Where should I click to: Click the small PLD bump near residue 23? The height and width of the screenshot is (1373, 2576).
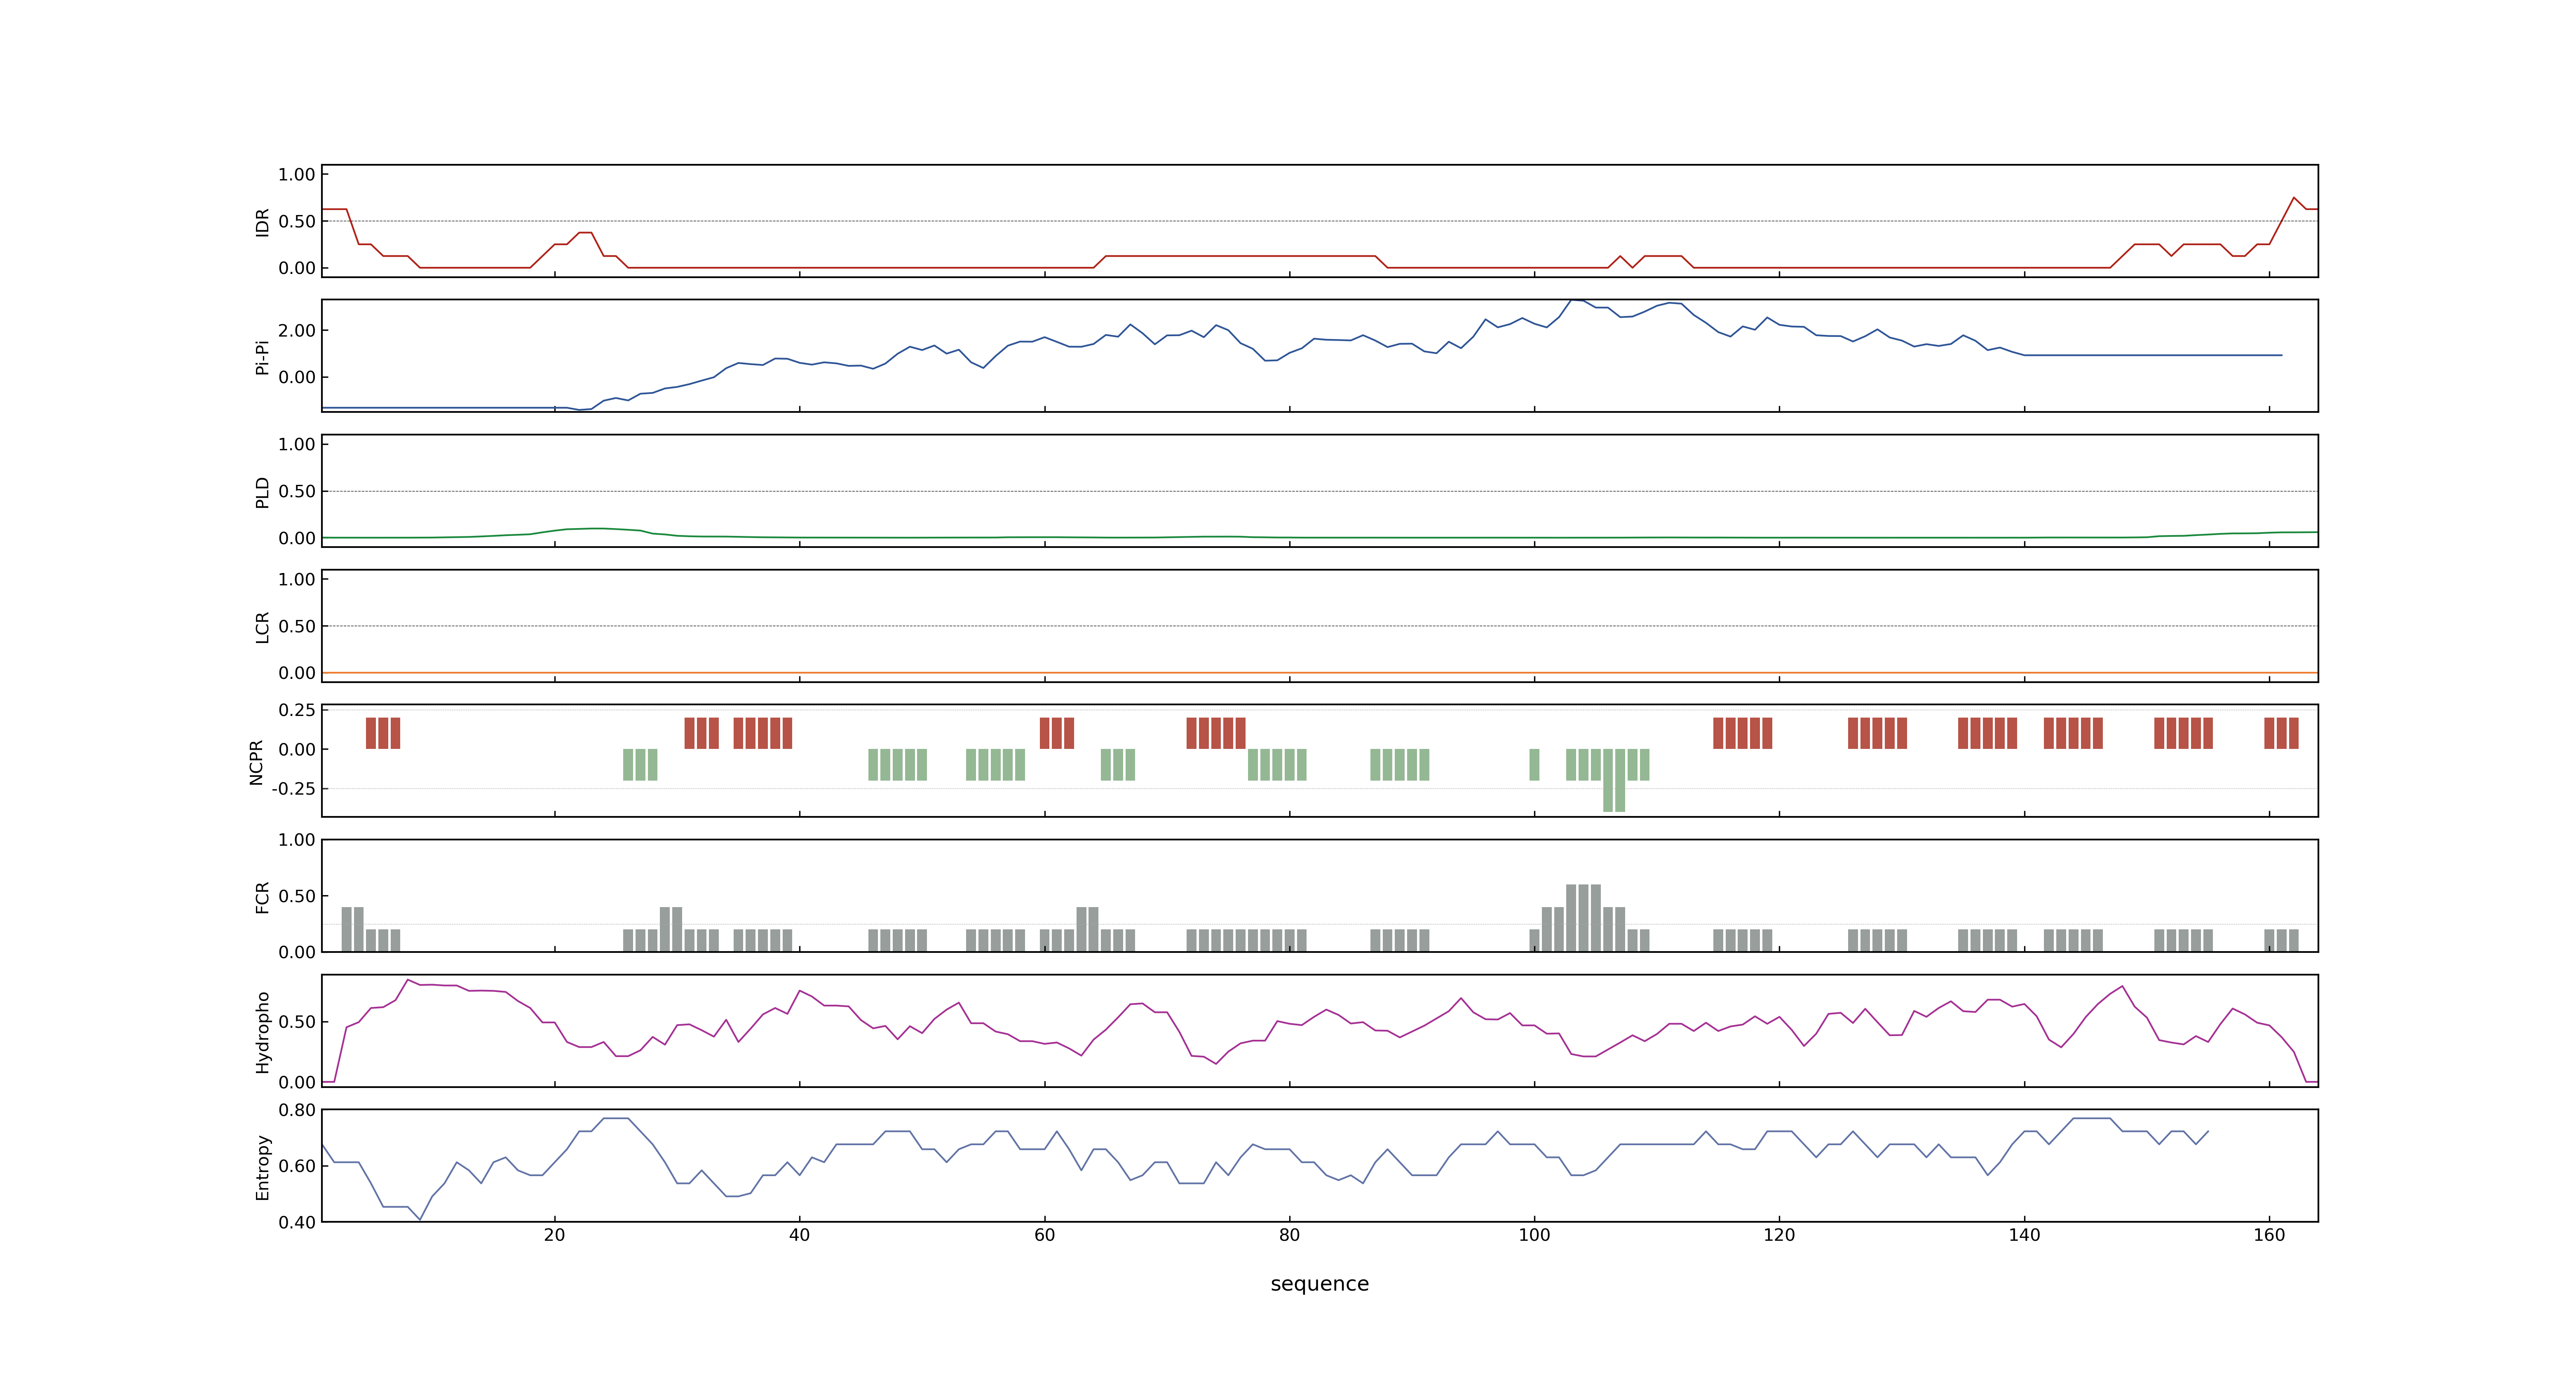click(x=597, y=529)
